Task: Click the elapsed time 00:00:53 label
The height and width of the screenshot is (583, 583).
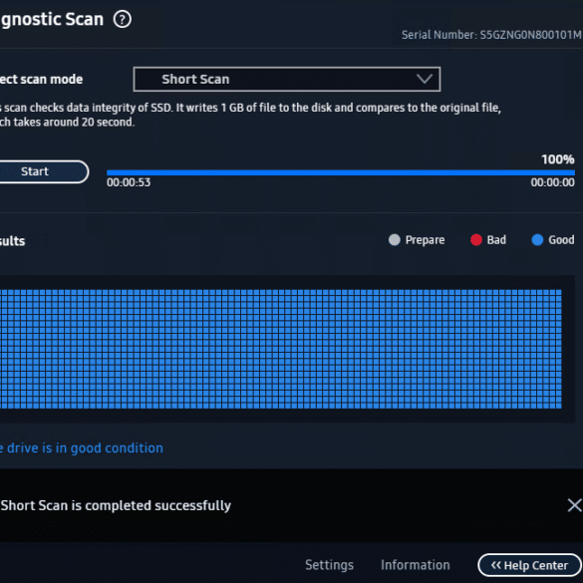Action: coord(129,182)
